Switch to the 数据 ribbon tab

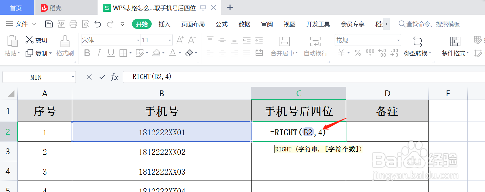click(244, 24)
